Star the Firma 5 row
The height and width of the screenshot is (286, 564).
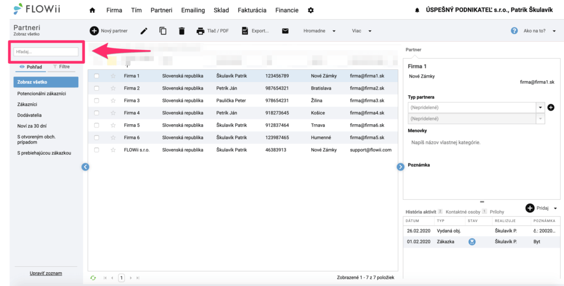[x=113, y=125]
